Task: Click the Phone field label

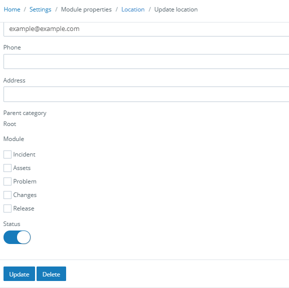Action: (x=12, y=47)
